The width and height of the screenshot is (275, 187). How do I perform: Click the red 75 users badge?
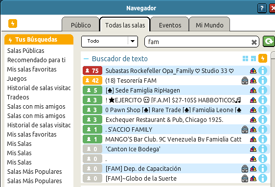92,70
